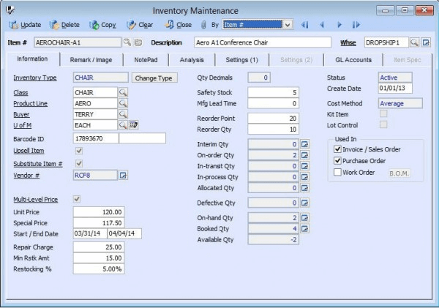Open the Vendor # detail icon
Screen dimensions: 439x308
(x=123, y=176)
